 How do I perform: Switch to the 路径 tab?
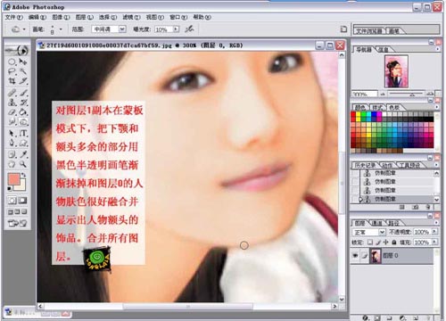click(393, 223)
